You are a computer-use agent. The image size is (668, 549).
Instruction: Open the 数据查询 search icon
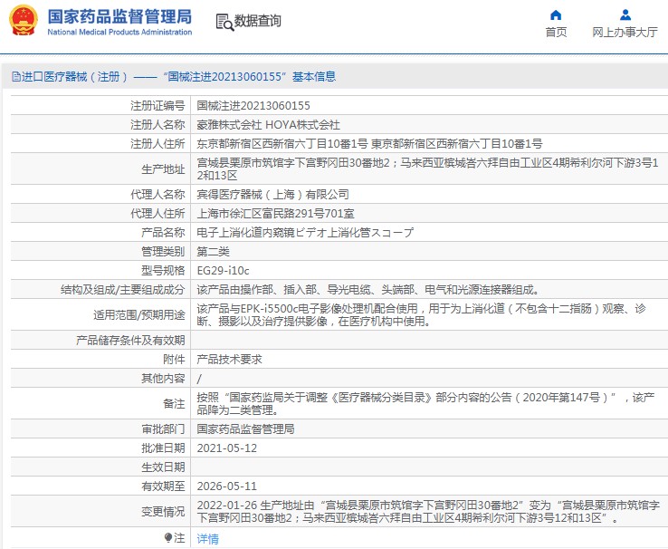224,22
